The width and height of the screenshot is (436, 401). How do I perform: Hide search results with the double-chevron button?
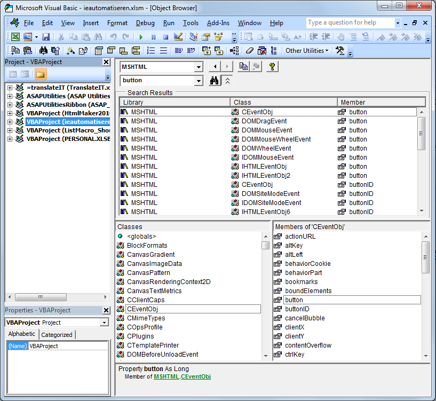coord(227,81)
